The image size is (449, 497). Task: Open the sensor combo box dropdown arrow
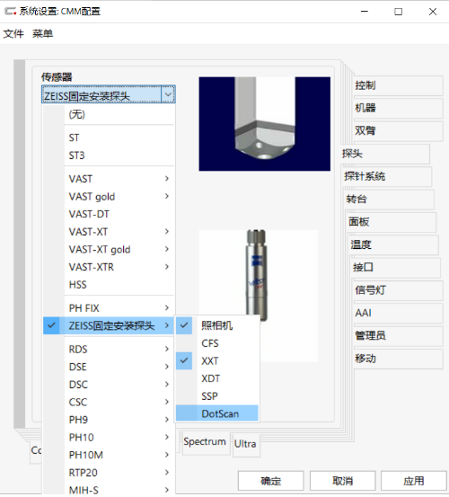(x=168, y=94)
